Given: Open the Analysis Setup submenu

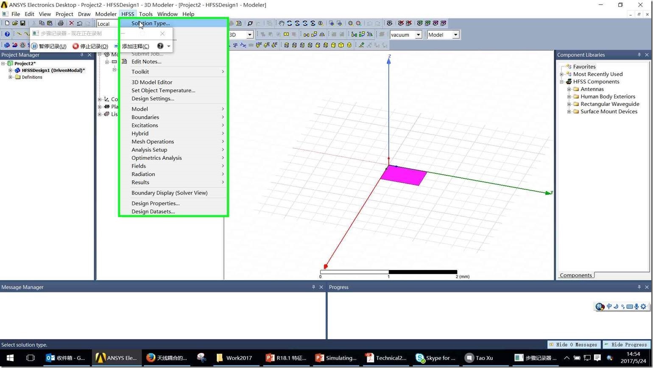Looking at the screenshot, I should point(173,150).
